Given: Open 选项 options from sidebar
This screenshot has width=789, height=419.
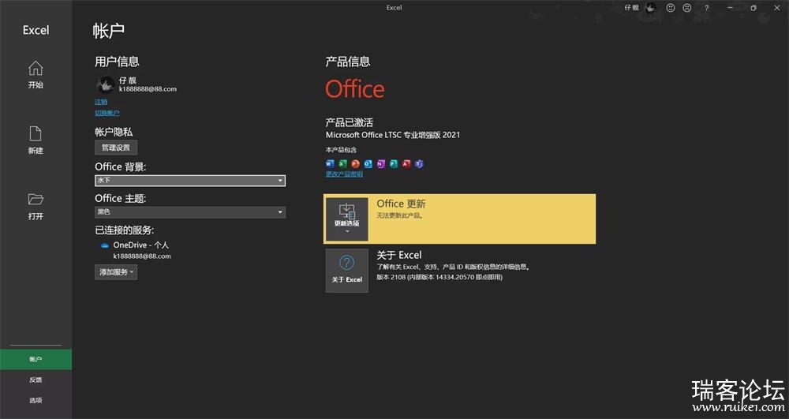Looking at the screenshot, I should [x=36, y=400].
